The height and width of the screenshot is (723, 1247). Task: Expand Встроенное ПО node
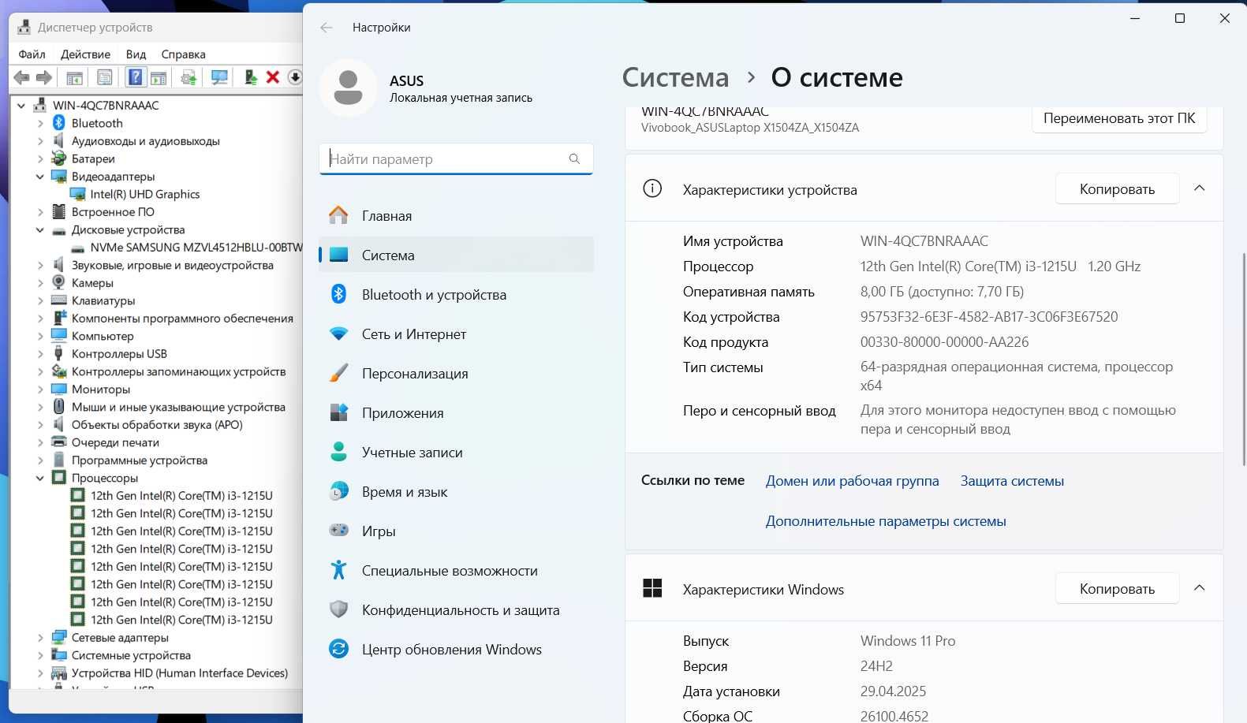pos(40,212)
